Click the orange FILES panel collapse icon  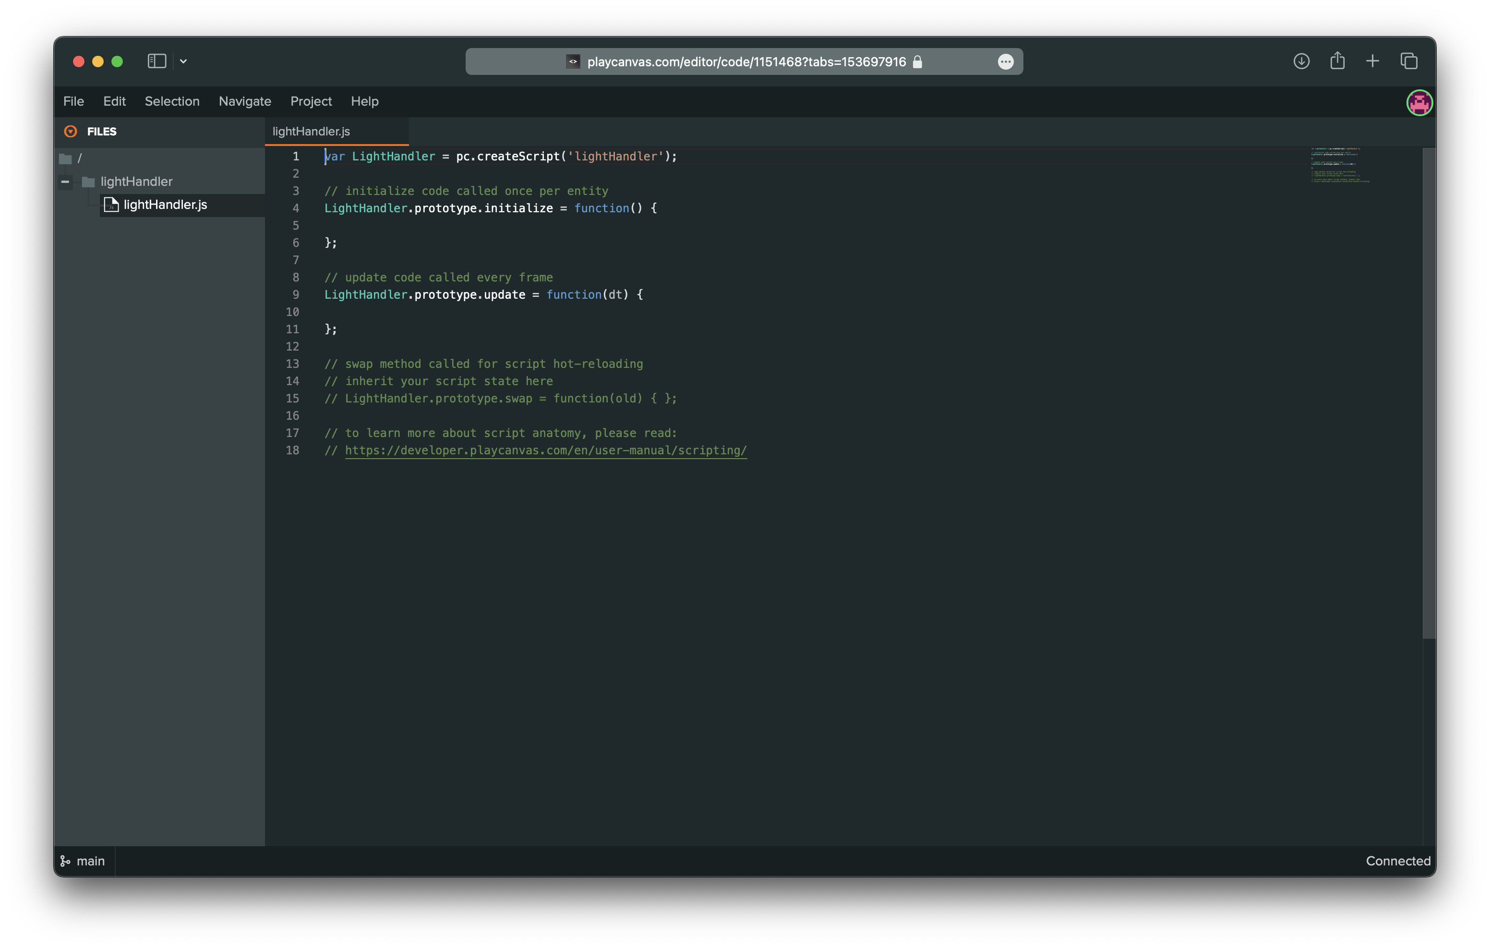tap(71, 131)
